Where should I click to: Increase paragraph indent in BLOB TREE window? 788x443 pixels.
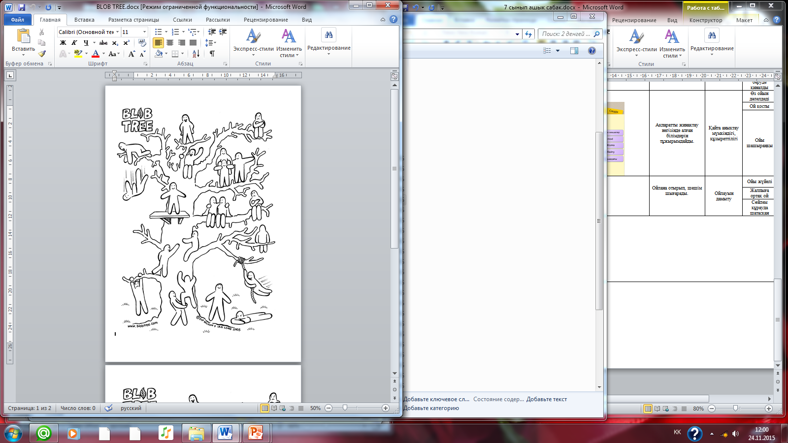(223, 32)
